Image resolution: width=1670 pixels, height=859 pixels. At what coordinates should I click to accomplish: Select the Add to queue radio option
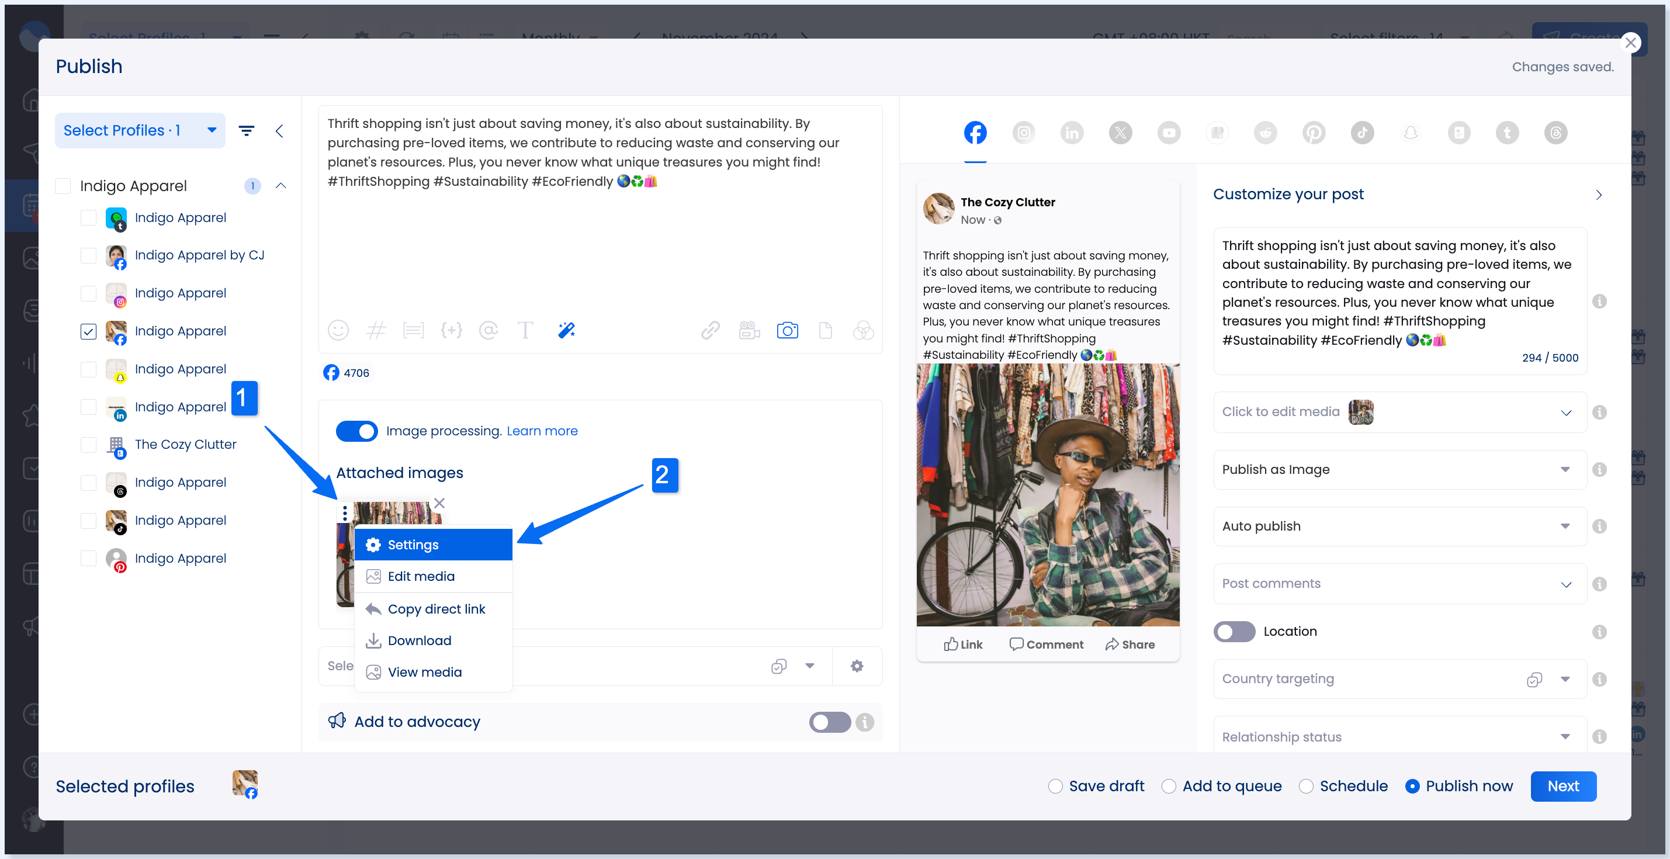coord(1168,787)
